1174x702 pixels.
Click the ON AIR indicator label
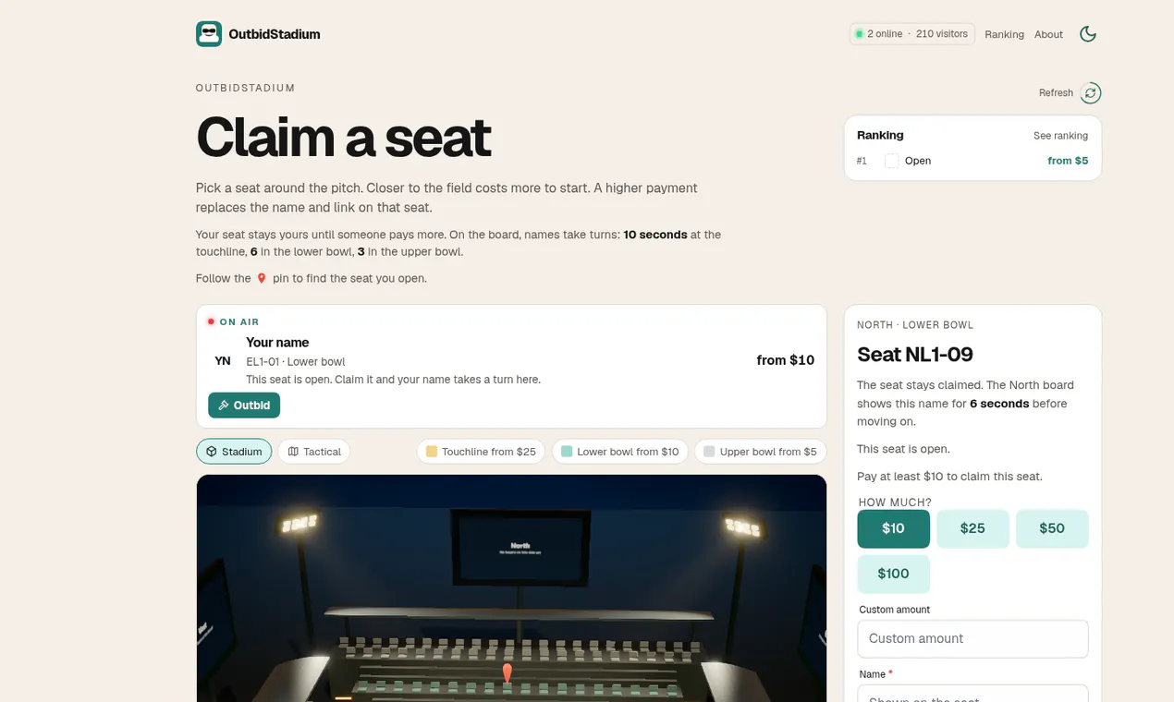pyautogui.click(x=239, y=321)
